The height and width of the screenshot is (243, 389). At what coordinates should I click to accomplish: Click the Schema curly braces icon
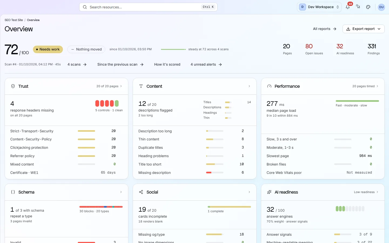tap(13, 192)
